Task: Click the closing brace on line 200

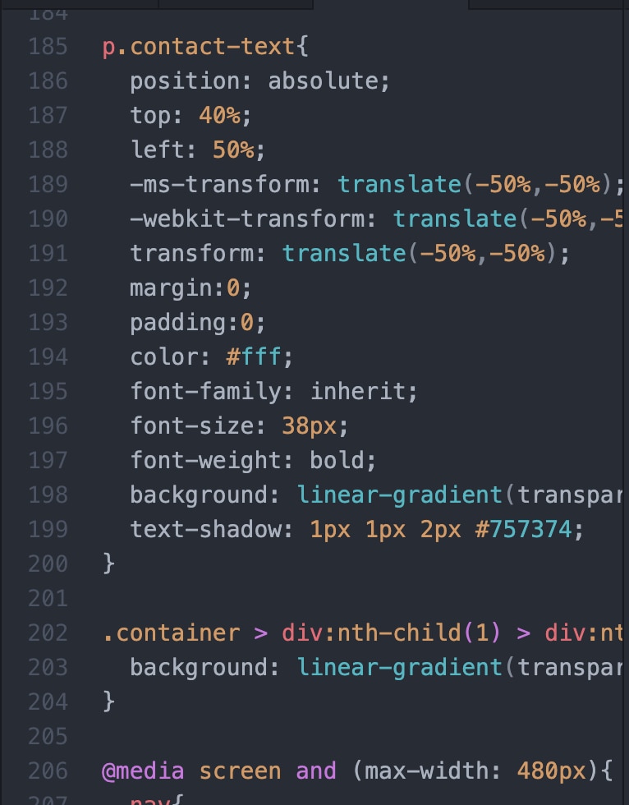Action: 108,563
